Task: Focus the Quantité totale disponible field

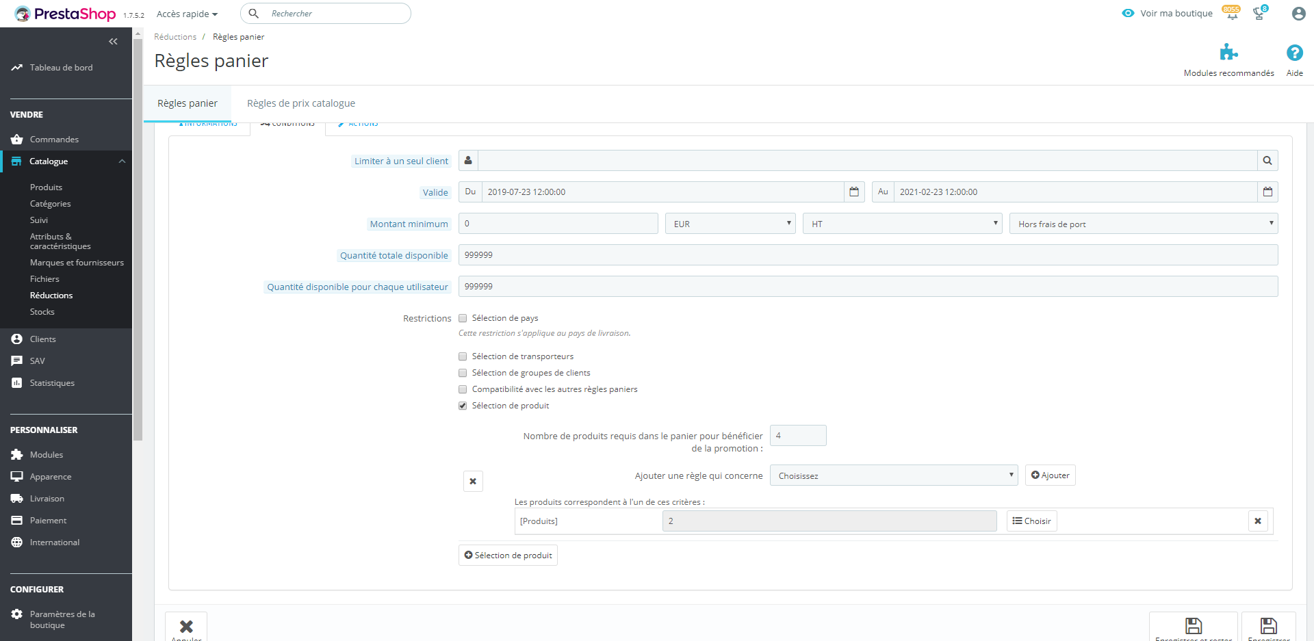Action: [x=868, y=255]
